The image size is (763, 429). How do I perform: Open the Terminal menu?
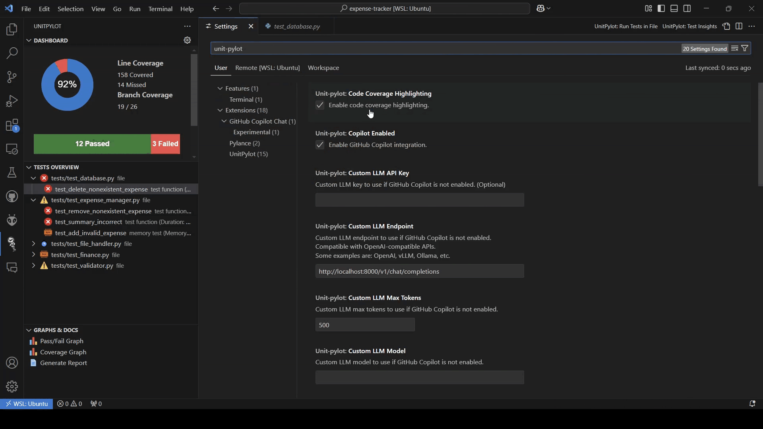160,9
